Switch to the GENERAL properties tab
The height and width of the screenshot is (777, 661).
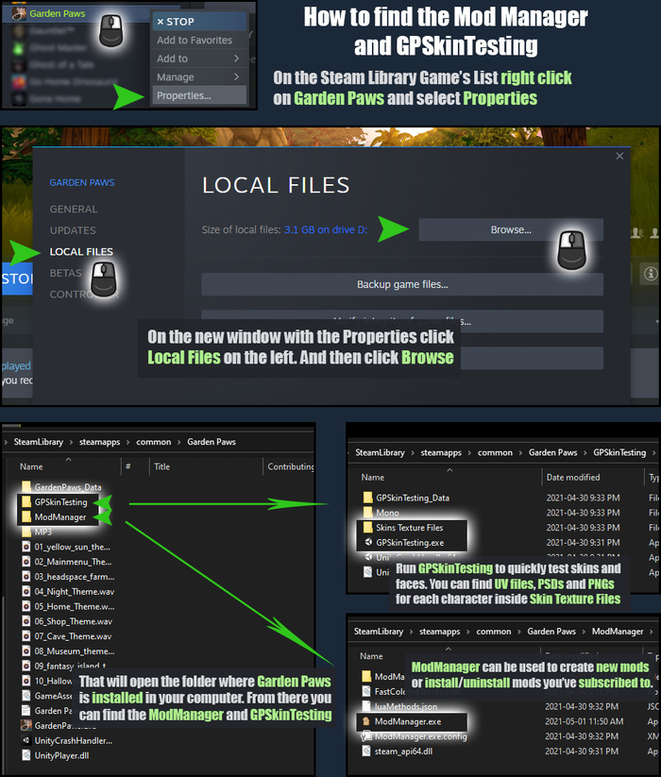(74, 209)
